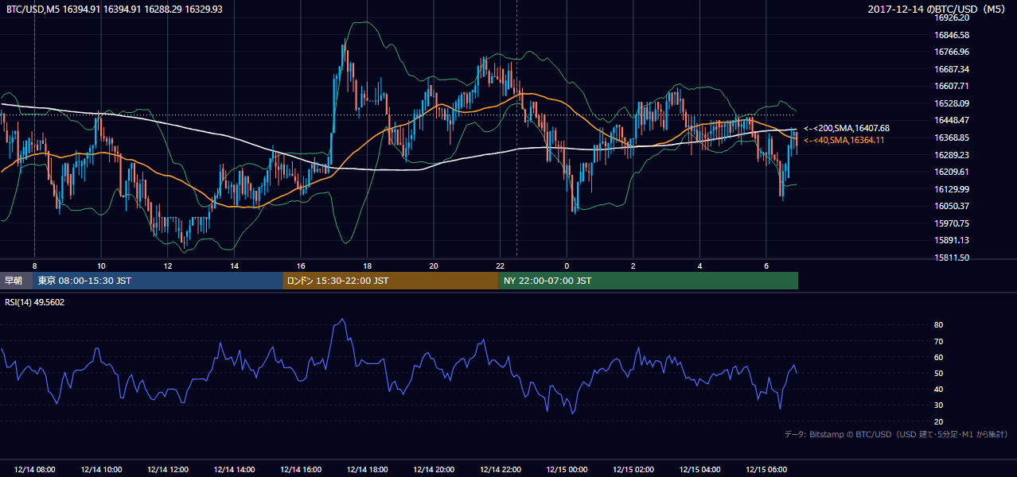Click the 200 SMA label showing 16407.68

click(847, 128)
